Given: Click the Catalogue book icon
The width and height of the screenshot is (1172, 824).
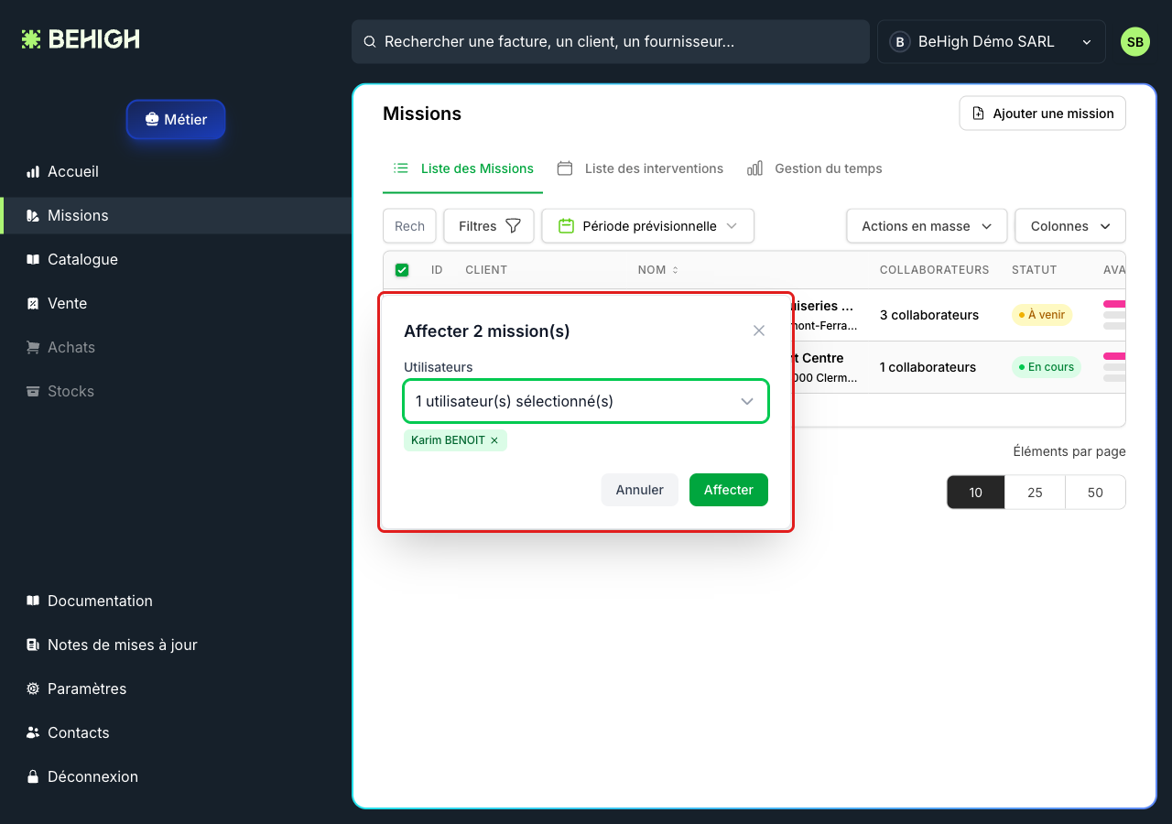Looking at the screenshot, I should pos(33,259).
